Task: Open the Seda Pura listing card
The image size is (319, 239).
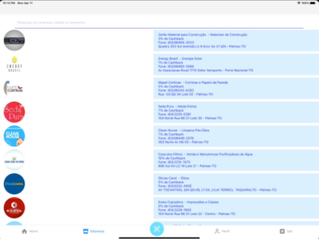Action: click(236, 112)
